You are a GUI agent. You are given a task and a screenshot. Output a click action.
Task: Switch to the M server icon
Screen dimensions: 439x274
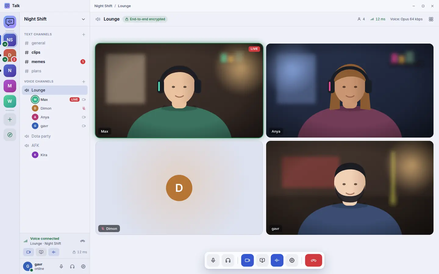tap(10, 86)
